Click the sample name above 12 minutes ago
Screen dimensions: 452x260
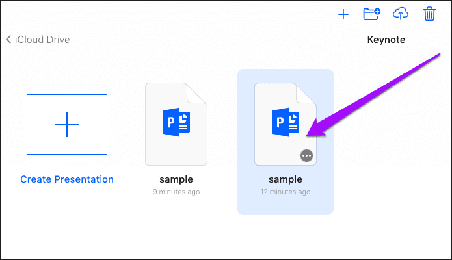[x=286, y=179]
